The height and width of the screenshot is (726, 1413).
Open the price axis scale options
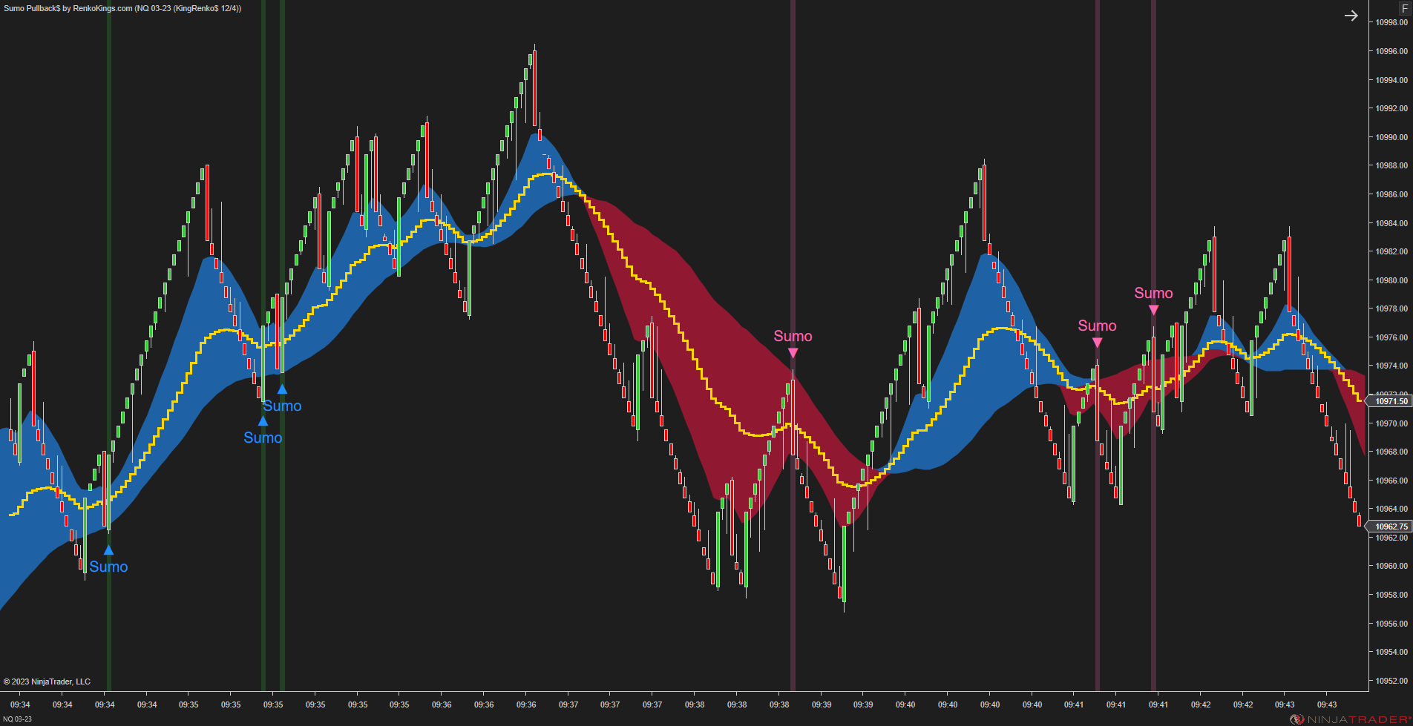tap(1389, 334)
